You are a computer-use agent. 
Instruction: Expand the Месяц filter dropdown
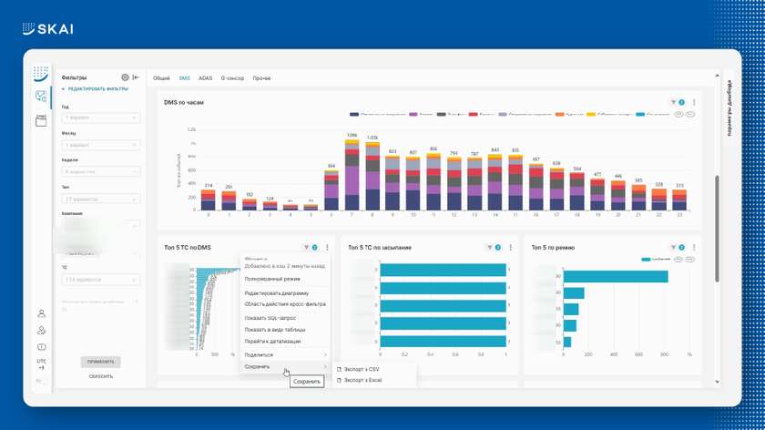(100, 145)
